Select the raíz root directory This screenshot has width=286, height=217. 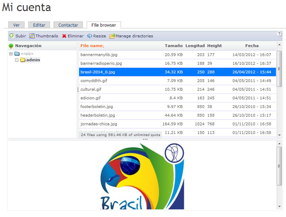pos(27,54)
